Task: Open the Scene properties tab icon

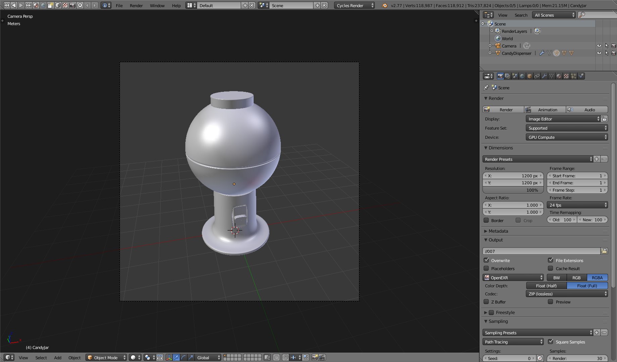Action: [515, 76]
